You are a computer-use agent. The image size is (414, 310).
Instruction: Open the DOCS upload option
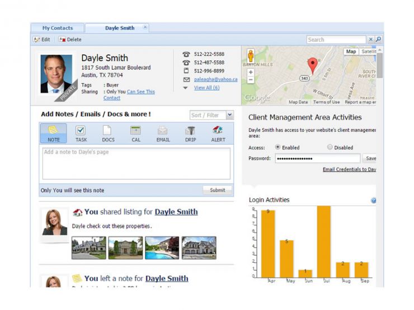click(107, 131)
